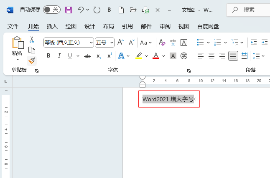This screenshot has width=270, height=178.
Task: Toggle bold formatting in the font group
Action: click(x=48, y=56)
